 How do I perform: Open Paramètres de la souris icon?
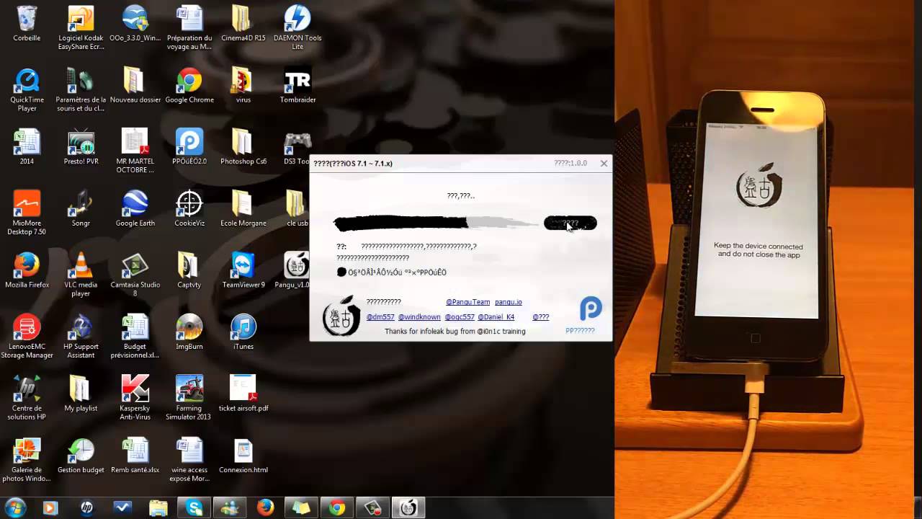click(81, 90)
